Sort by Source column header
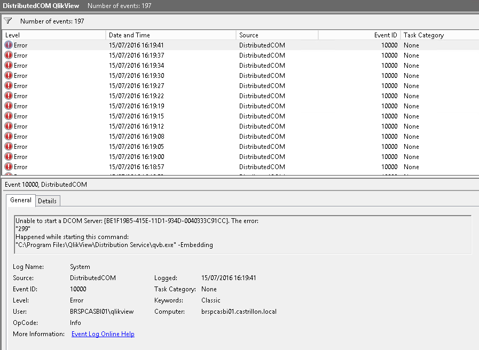 pyautogui.click(x=277, y=35)
